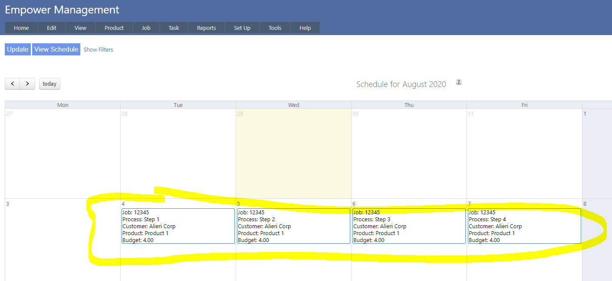The width and height of the screenshot is (612, 281).
Task: Click the previous month arrow button
Action: tap(13, 84)
